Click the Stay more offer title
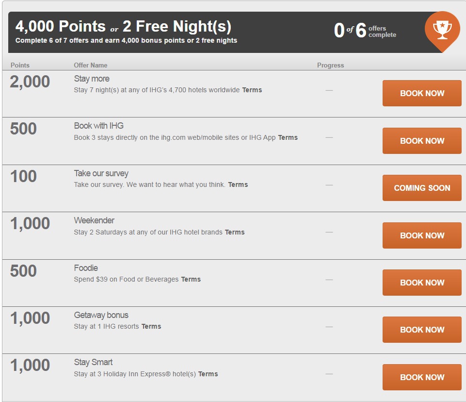Viewport: 466px width, 402px height. pyautogui.click(x=92, y=79)
